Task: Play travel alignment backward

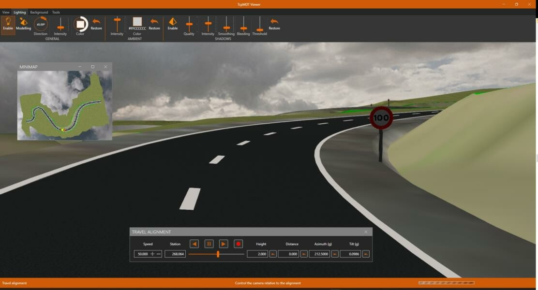Action: [194, 244]
